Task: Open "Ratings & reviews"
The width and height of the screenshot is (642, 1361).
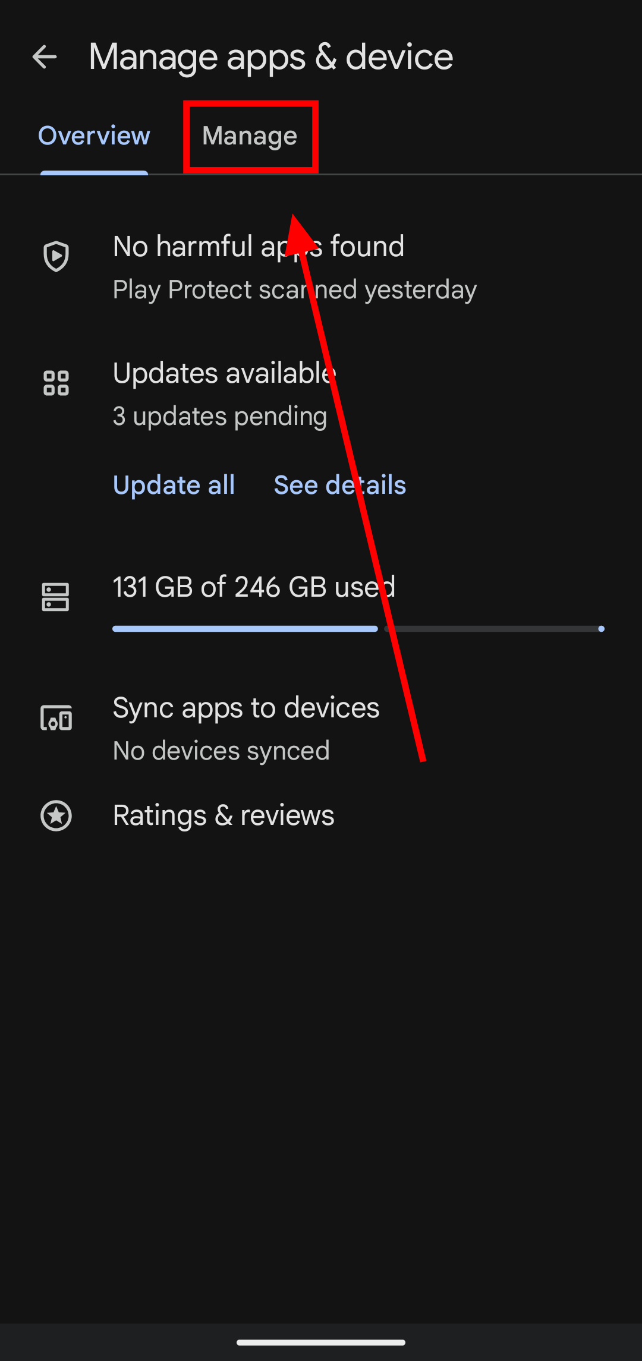Action: coord(224,815)
